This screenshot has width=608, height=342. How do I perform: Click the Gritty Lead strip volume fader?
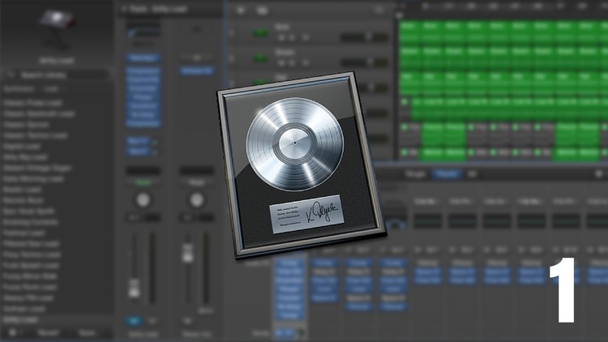[x=134, y=288]
